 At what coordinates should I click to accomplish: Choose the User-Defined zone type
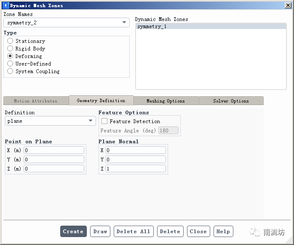pyautogui.click(x=10, y=64)
